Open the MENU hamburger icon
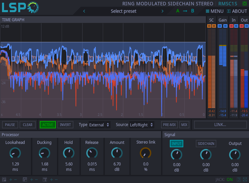Screen dimensions: 249x183 click(208, 11)
